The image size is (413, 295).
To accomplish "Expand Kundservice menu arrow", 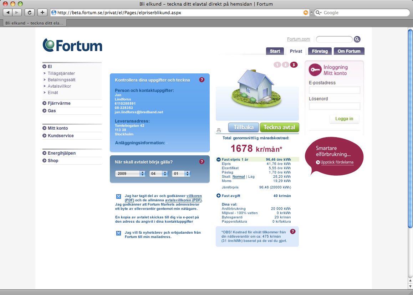I will point(44,135).
